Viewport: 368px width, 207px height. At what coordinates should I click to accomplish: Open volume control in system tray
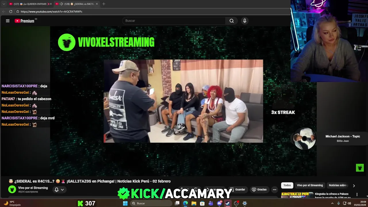coord(349,203)
